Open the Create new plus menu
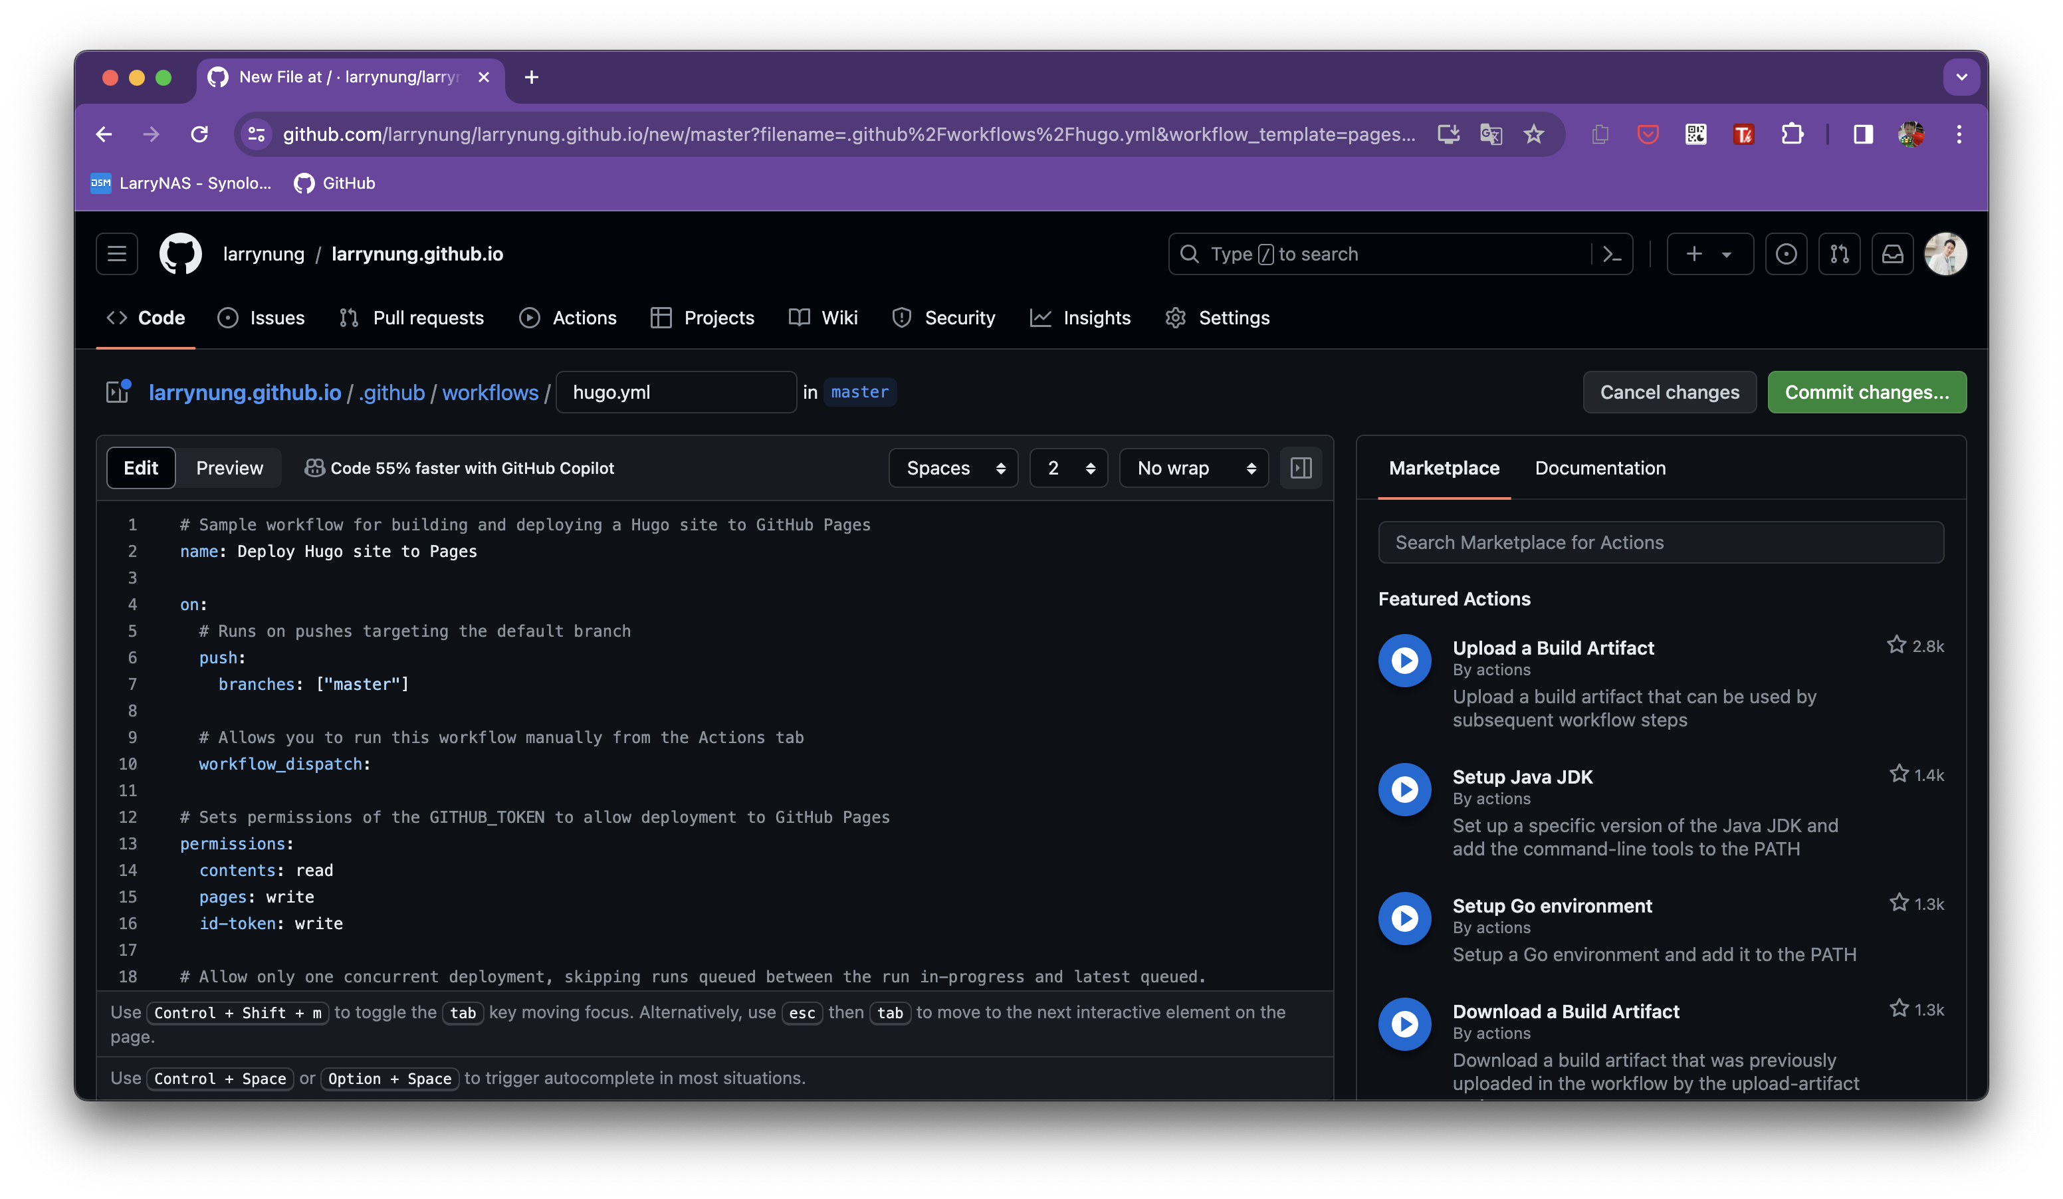The height and width of the screenshot is (1199, 2063). coord(1709,254)
